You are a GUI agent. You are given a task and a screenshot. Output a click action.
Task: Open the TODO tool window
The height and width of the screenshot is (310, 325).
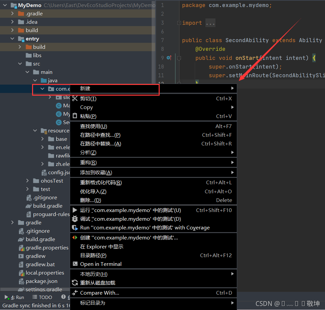(x=42, y=297)
